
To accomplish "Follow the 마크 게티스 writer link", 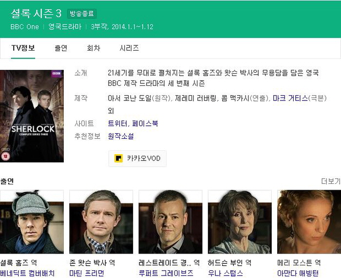I will click(290, 98).
